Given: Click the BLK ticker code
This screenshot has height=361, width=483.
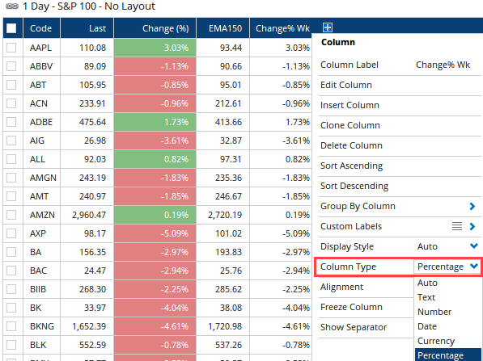Looking at the screenshot, I should coord(38,345).
